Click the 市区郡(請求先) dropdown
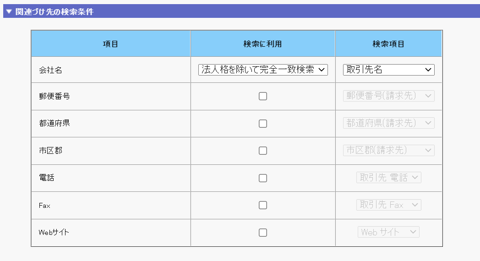The image size is (480, 261). pyautogui.click(x=388, y=150)
